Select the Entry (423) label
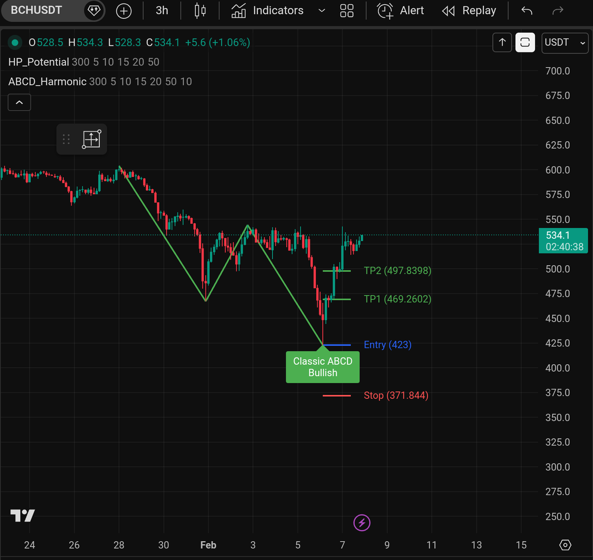The height and width of the screenshot is (560, 593). [387, 345]
